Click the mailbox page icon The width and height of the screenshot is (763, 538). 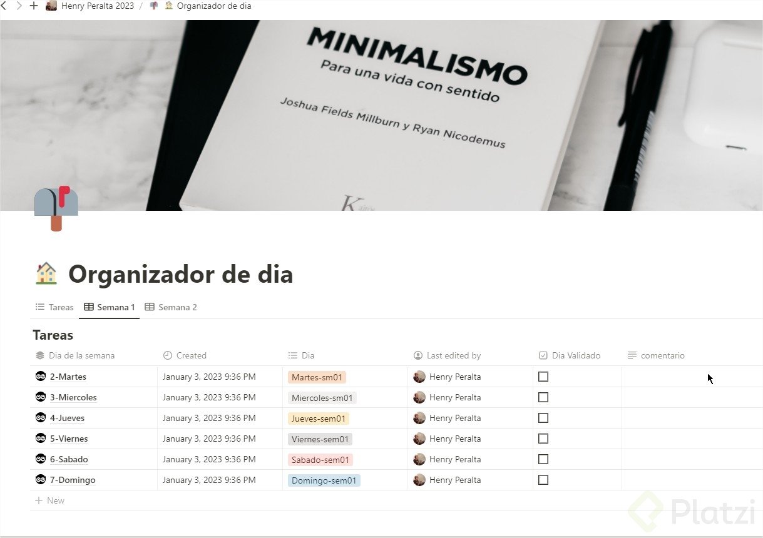(56, 208)
